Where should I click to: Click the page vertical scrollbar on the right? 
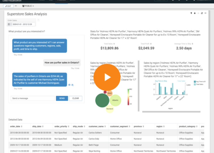coord(209,50)
